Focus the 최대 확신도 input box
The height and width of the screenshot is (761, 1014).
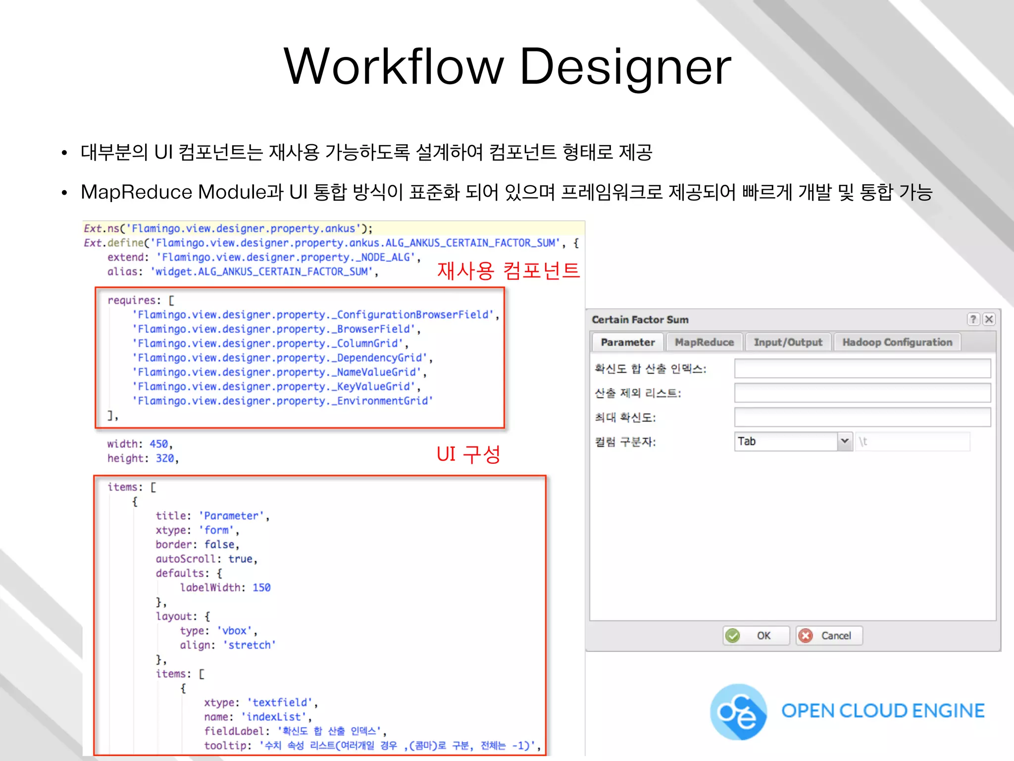coord(862,417)
